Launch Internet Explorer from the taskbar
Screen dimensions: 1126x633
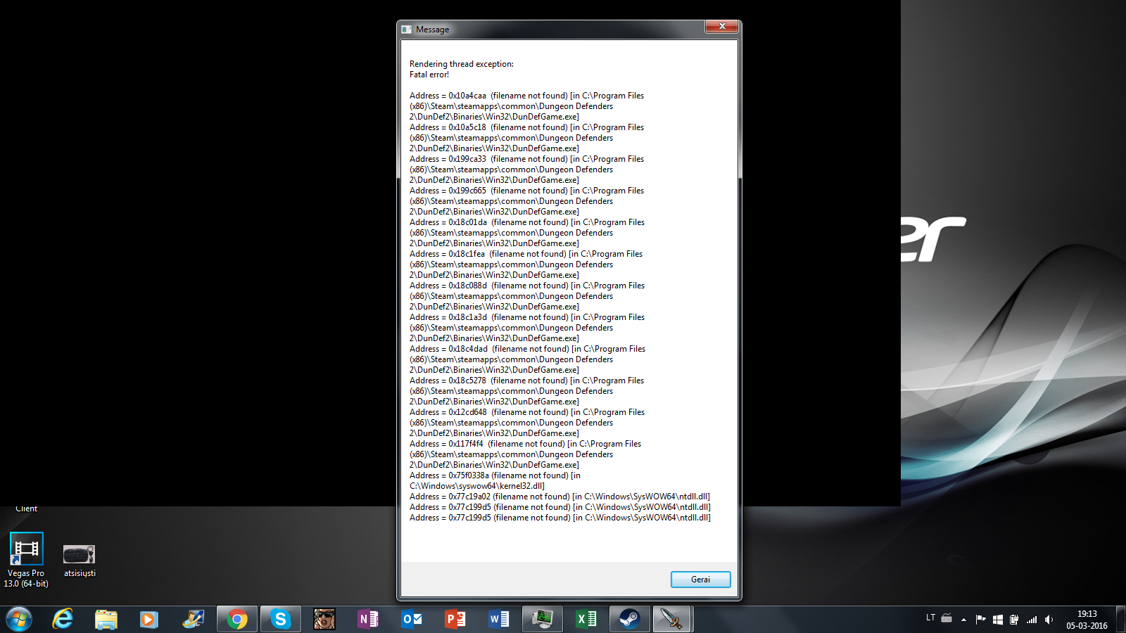[x=63, y=620]
